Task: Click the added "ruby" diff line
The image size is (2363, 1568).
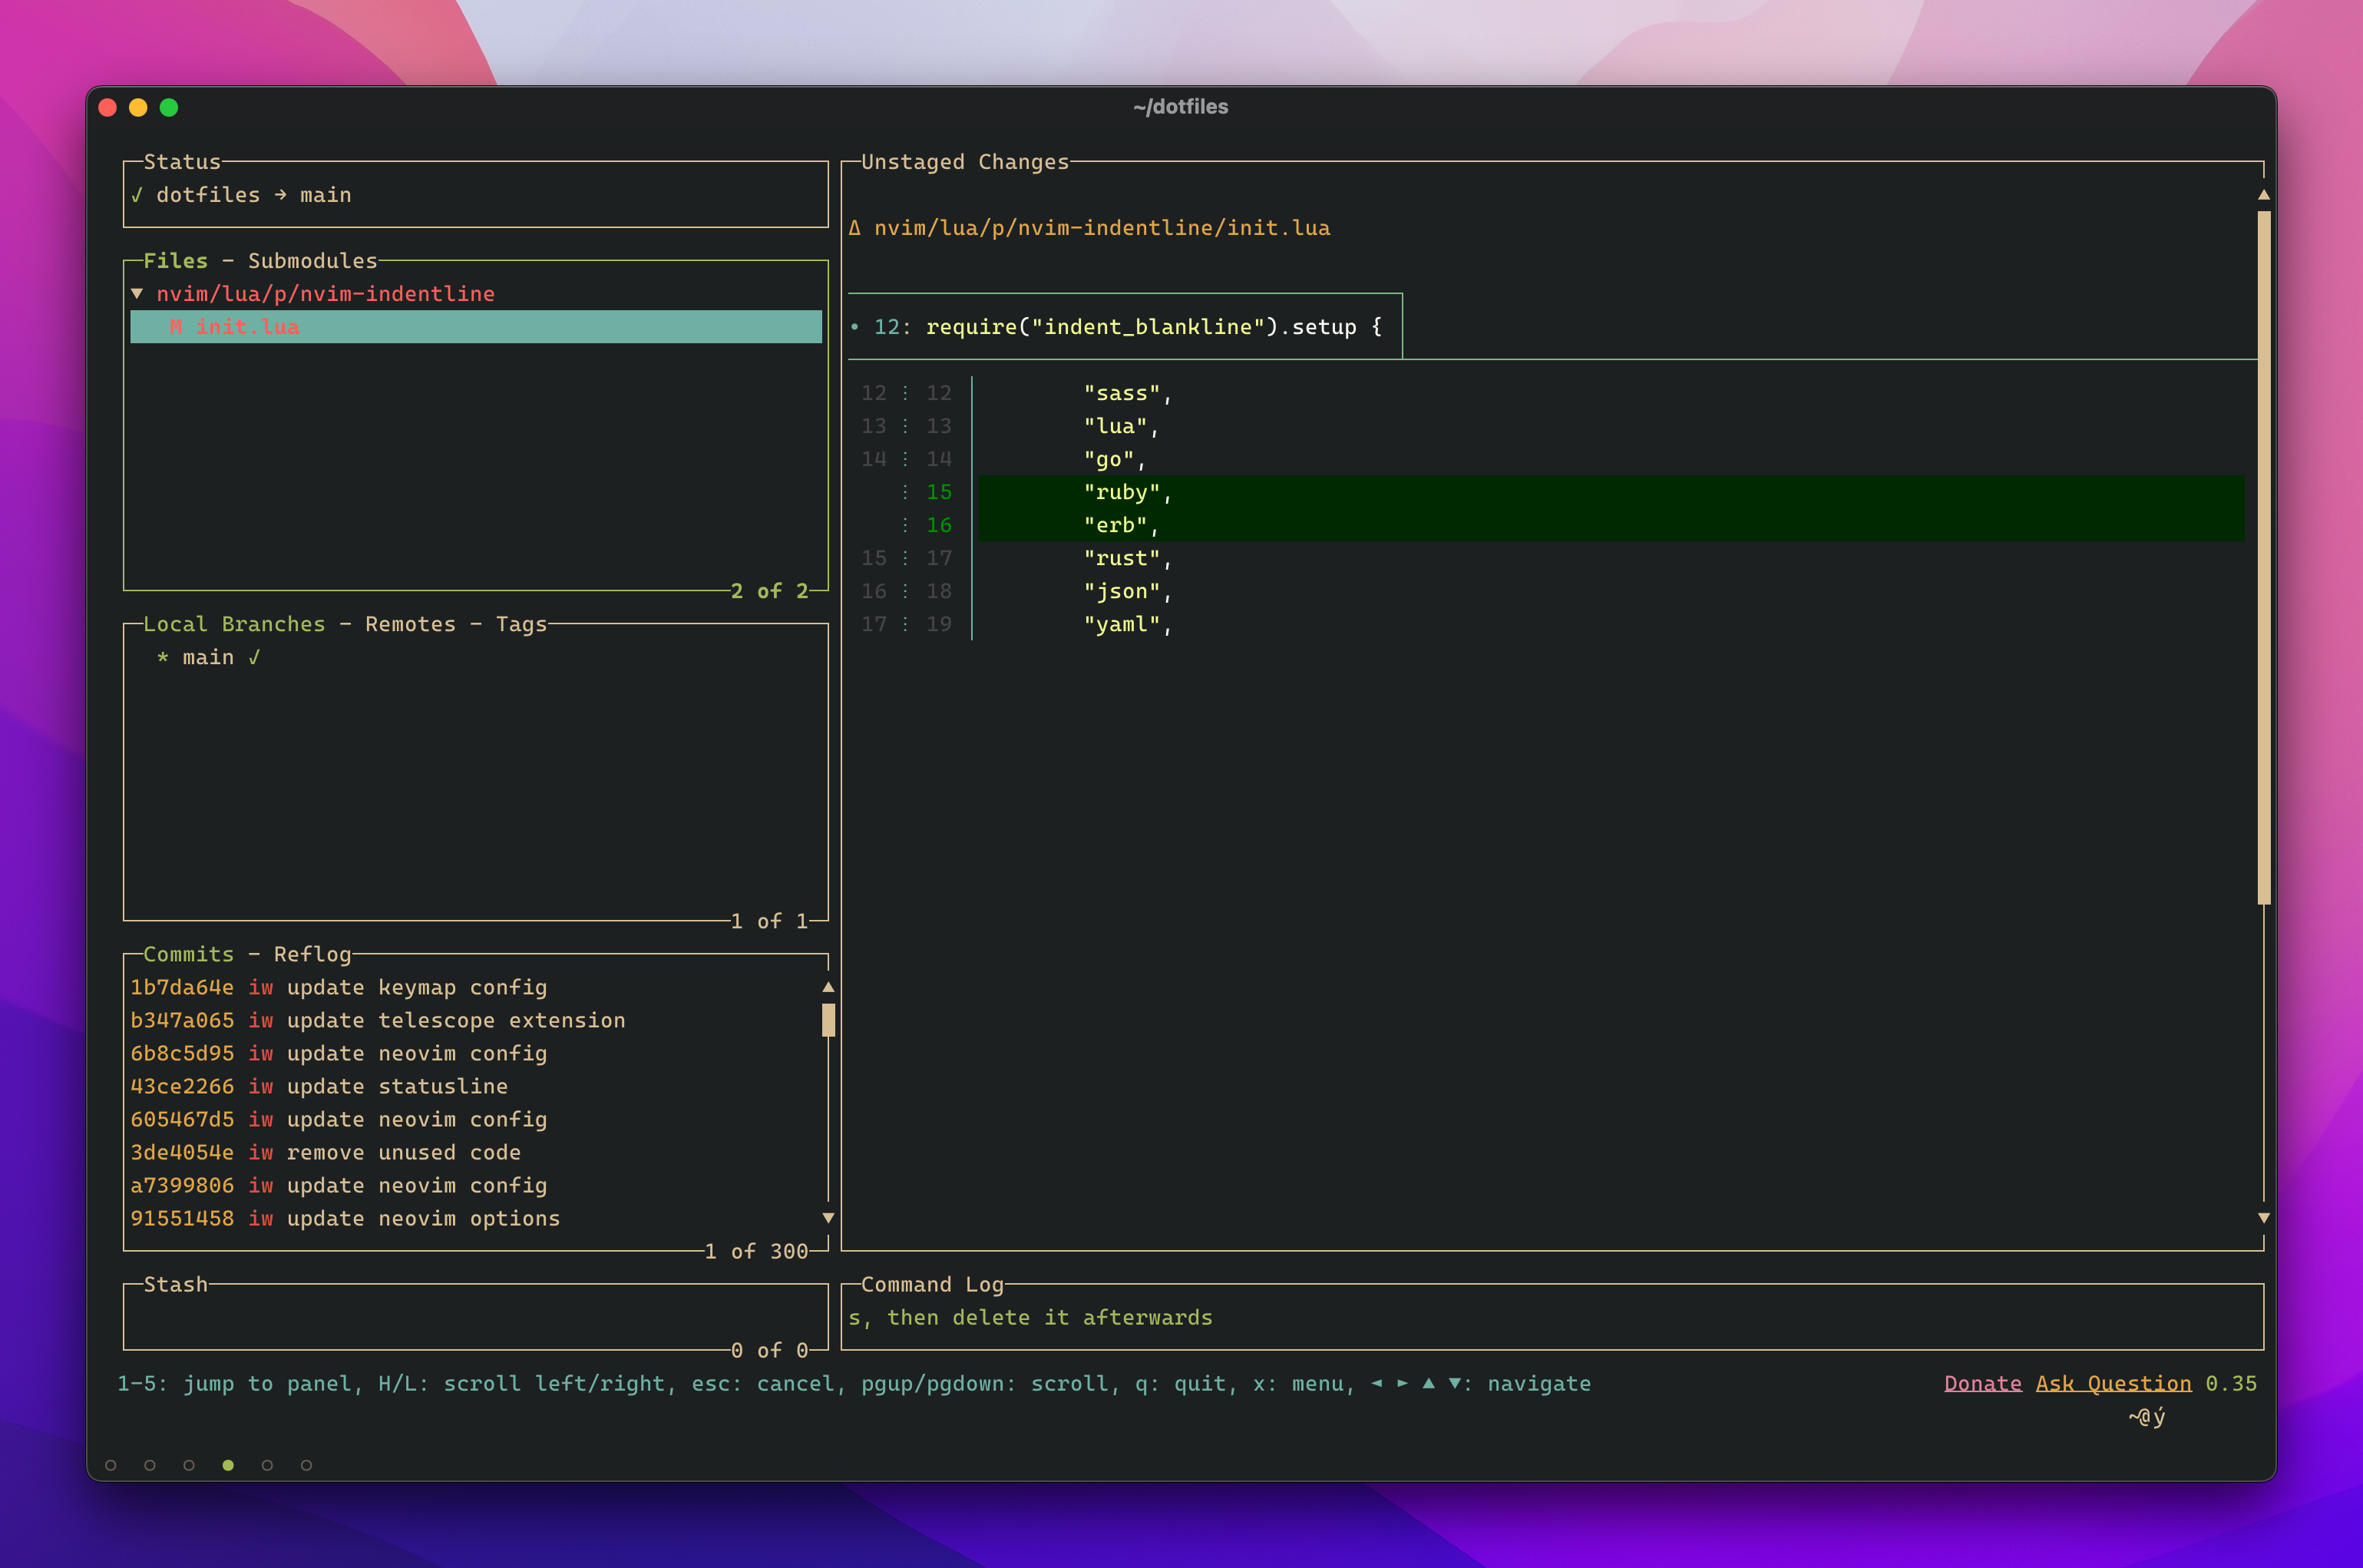Action: click(1126, 492)
